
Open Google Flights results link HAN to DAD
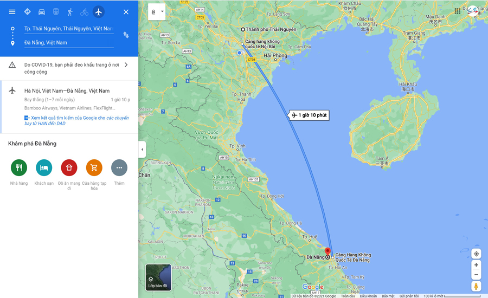coord(76,121)
